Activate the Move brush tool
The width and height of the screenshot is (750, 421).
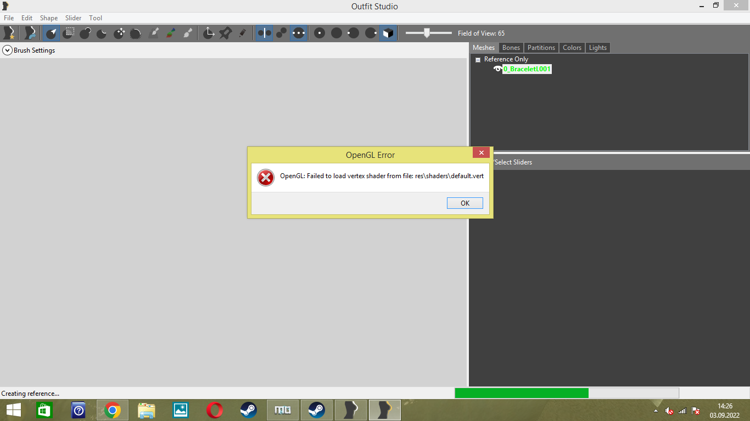pos(119,33)
